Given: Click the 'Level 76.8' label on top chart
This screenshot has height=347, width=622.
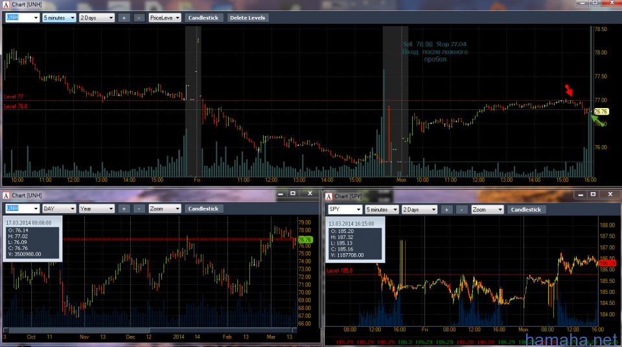Looking at the screenshot, I should click(x=16, y=106).
